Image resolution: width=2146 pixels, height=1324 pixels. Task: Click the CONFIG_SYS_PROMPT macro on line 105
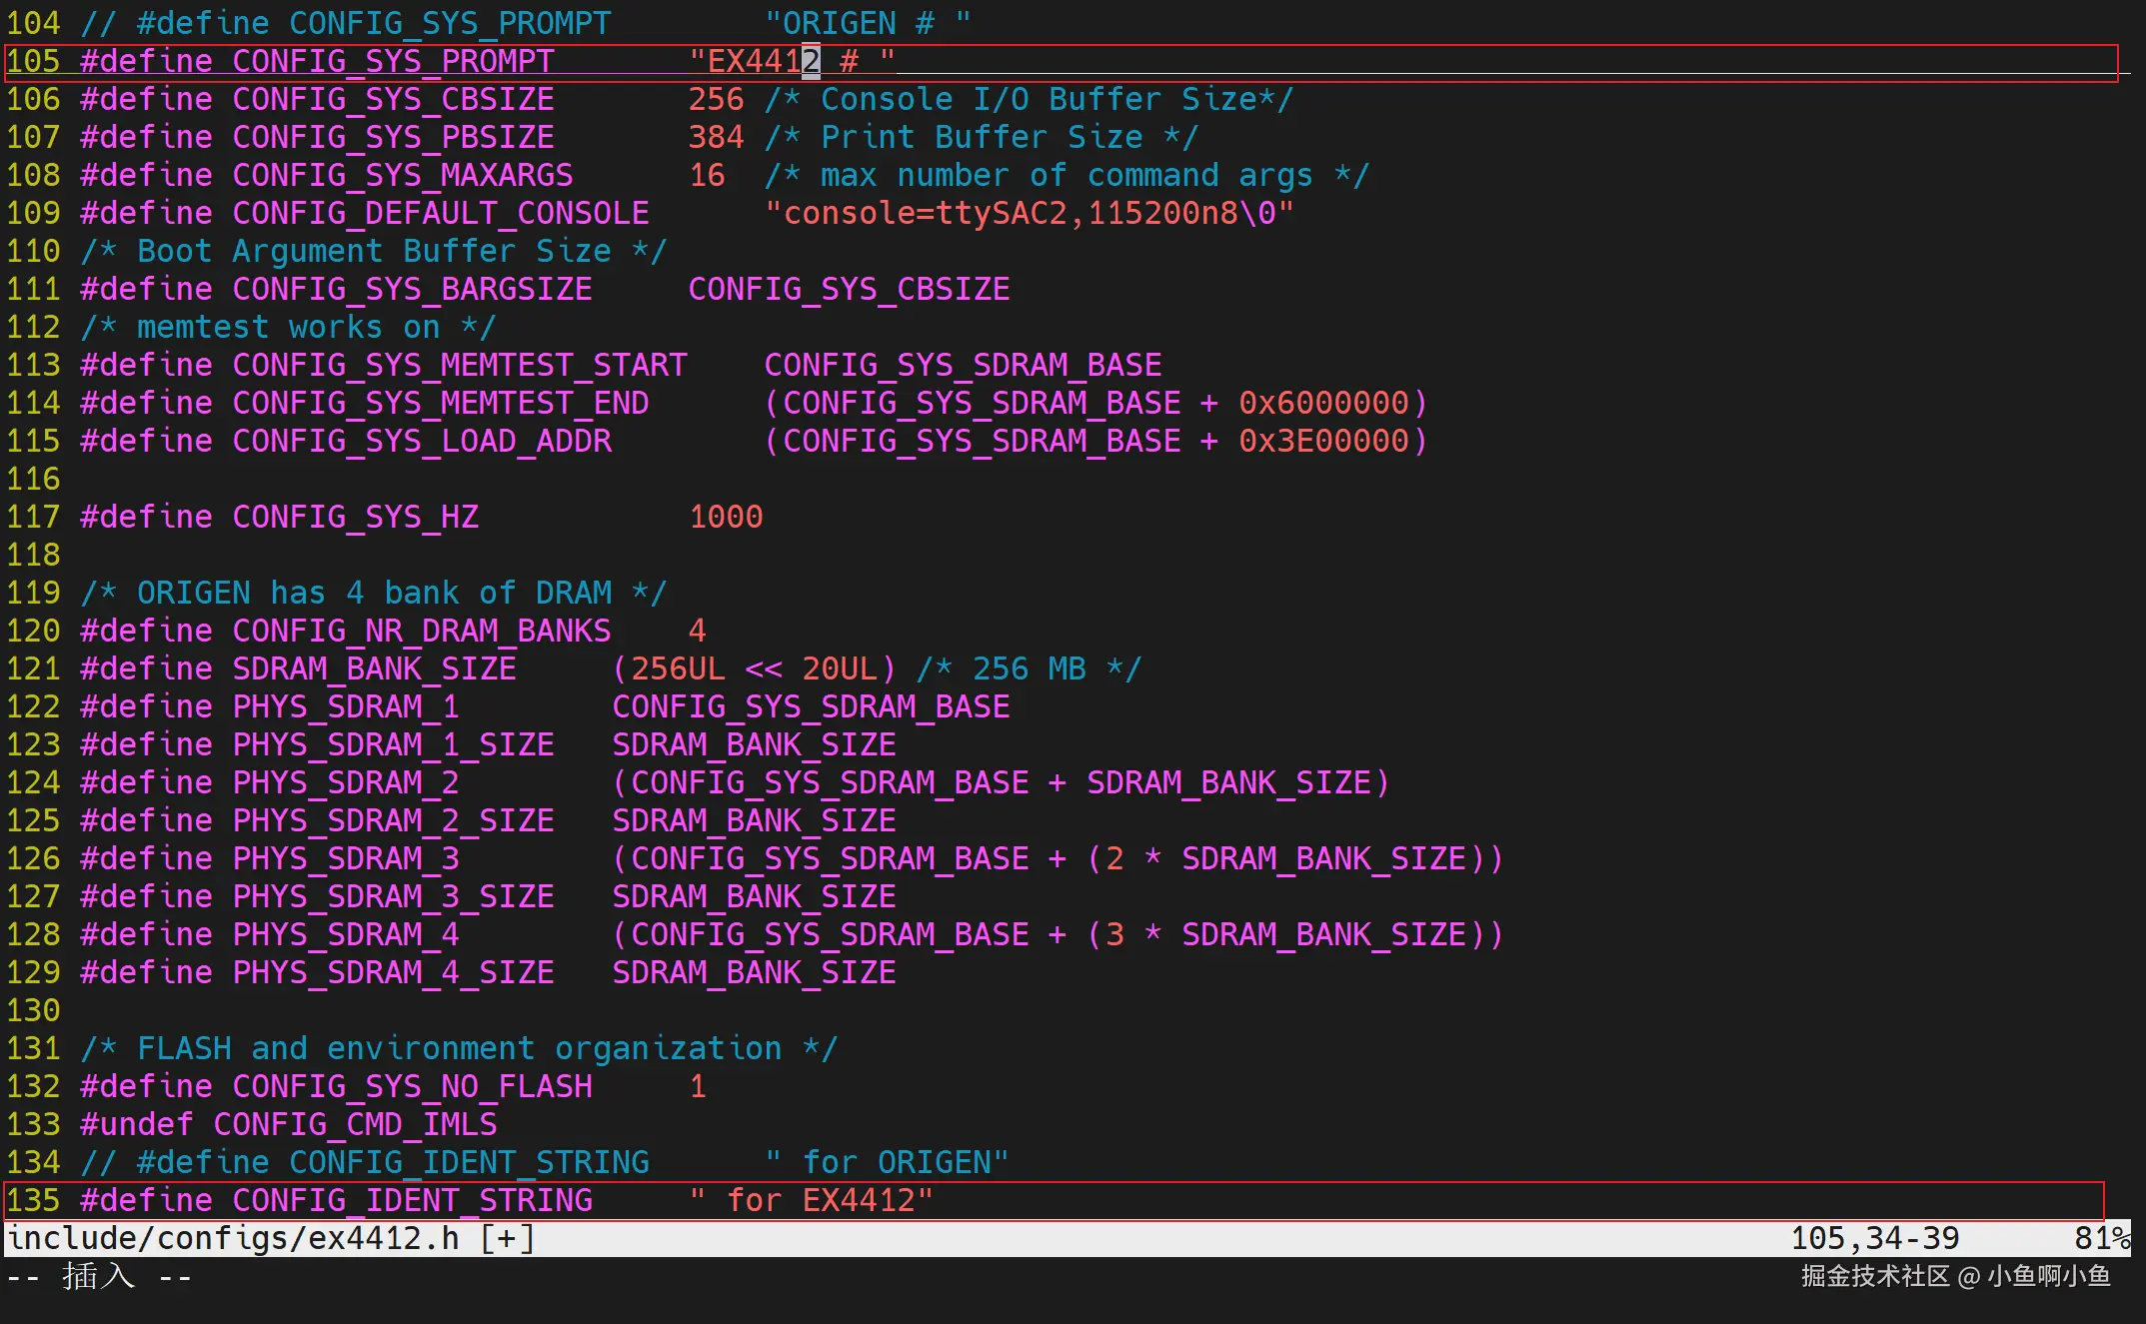point(393,61)
